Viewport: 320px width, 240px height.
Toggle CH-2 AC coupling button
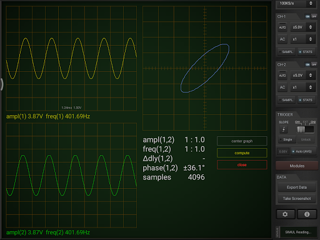(x=282, y=87)
